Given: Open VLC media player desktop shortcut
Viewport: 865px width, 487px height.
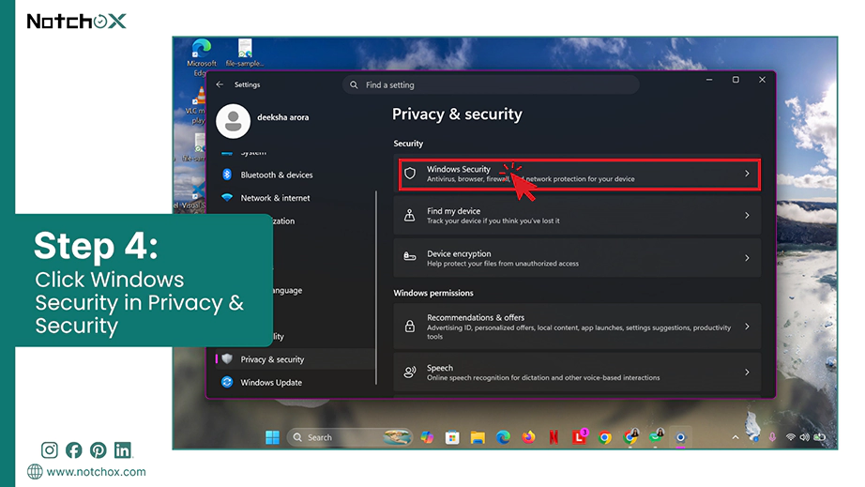Looking at the screenshot, I should [198, 106].
